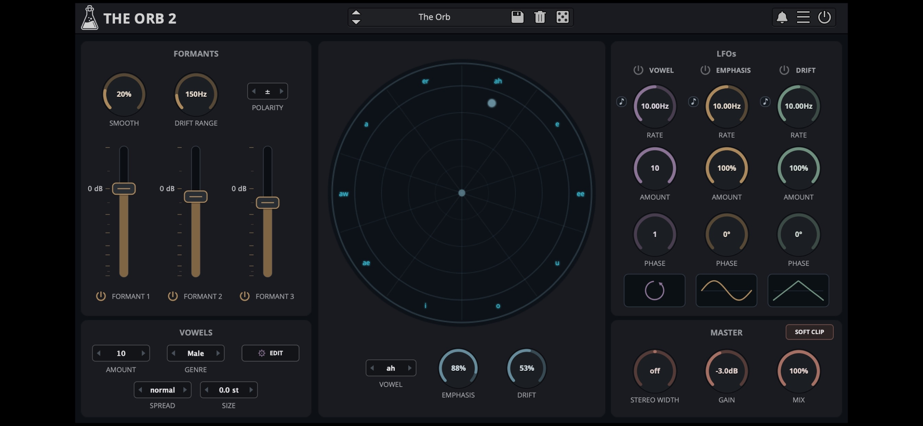
Task: Enable tempo sync note for Drift LFO
Action: 765,102
